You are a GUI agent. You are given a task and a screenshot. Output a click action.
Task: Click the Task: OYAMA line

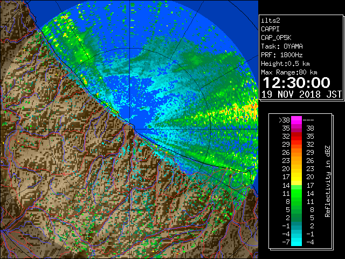coord(282,46)
